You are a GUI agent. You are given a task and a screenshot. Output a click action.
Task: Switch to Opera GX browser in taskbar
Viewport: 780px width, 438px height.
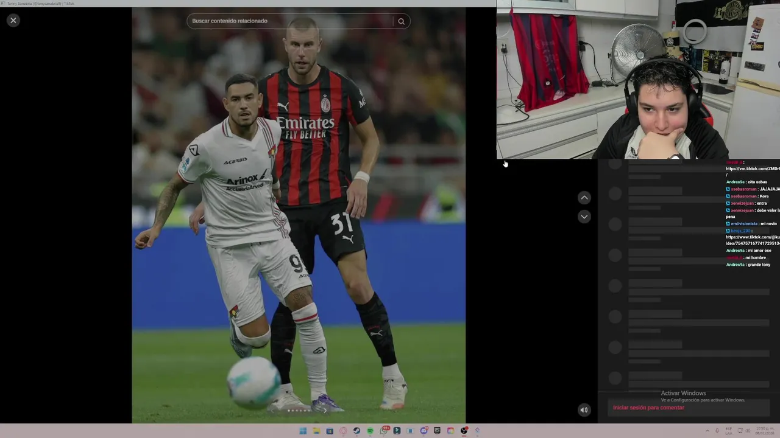tap(343, 431)
